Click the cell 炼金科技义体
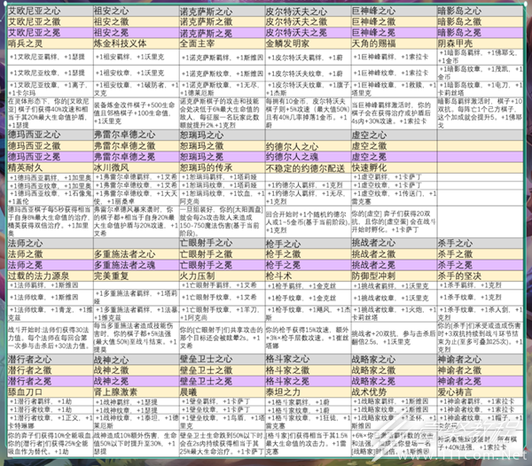Screen dimensions: 532x466 (136, 43)
